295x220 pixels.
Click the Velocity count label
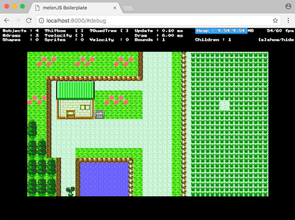pos(109,39)
